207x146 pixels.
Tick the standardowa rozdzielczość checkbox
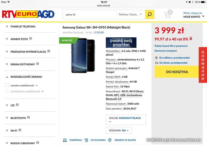click(x=7, y=91)
